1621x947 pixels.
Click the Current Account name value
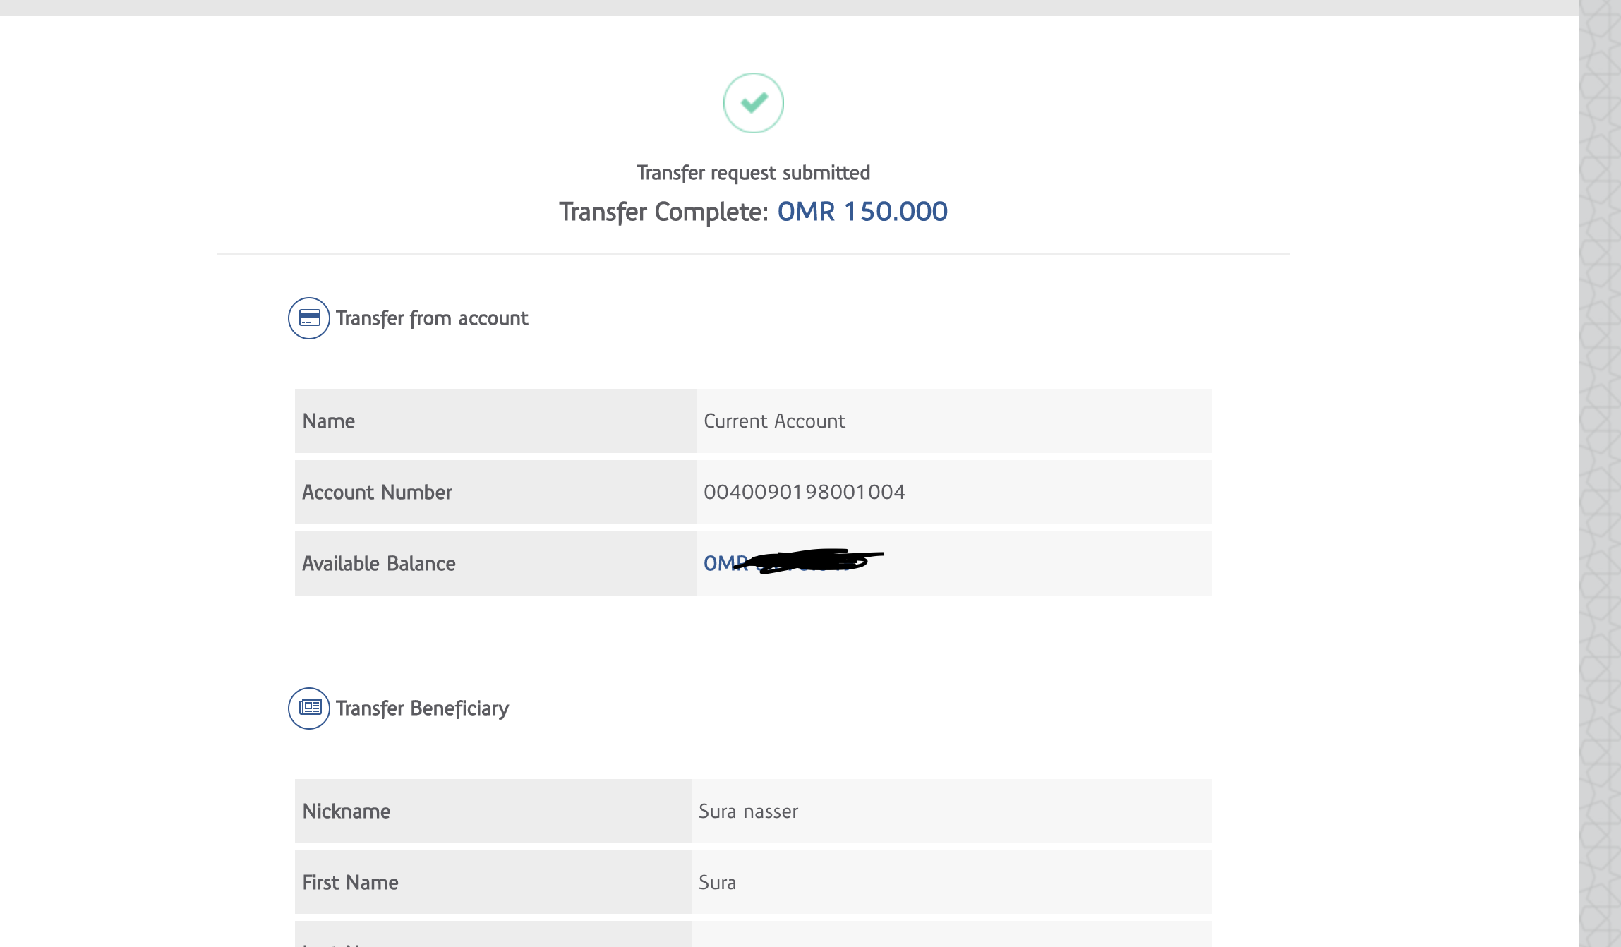tap(774, 421)
